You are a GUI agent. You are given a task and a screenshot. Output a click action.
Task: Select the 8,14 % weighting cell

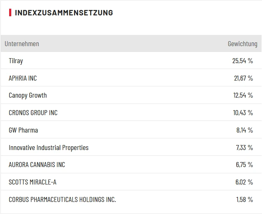(x=245, y=130)
